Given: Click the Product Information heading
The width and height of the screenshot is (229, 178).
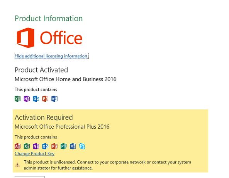Looking at the screenshot, I should click(x=49, y=18).
